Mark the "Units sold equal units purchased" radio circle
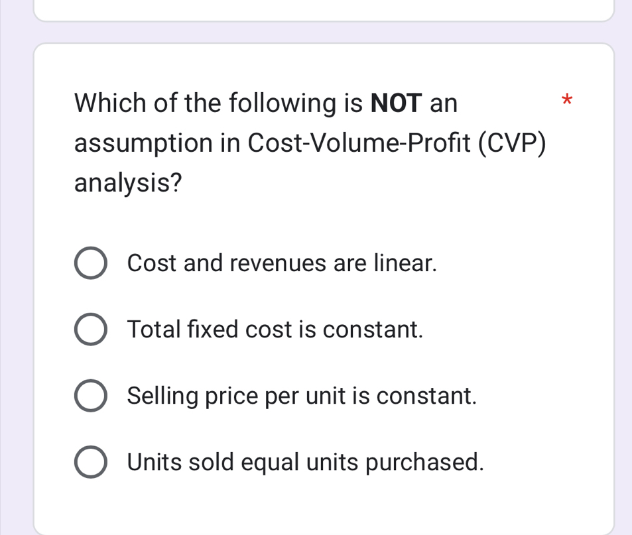The width and height of the screenshot is (632, 535). pos(90,463)
